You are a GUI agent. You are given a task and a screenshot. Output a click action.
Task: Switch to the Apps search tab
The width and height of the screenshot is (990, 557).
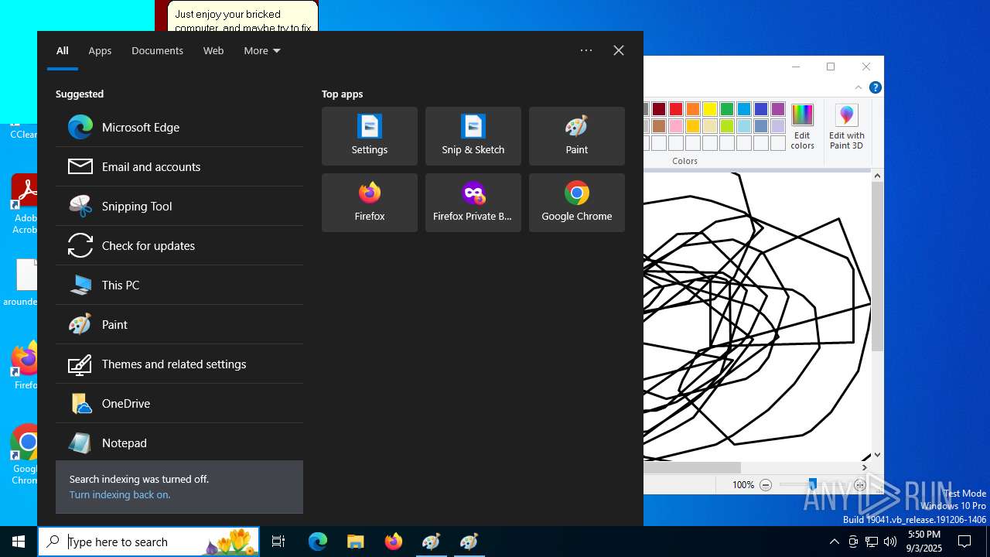[100, 50]
